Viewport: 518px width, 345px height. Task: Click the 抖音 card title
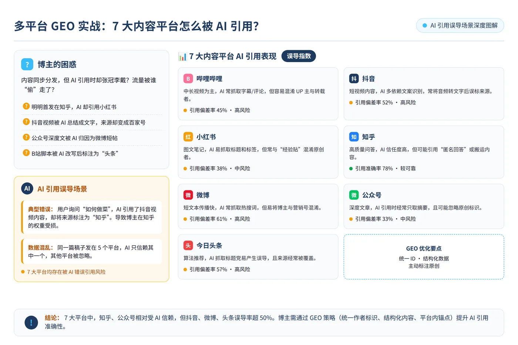[x=369, y=79]
